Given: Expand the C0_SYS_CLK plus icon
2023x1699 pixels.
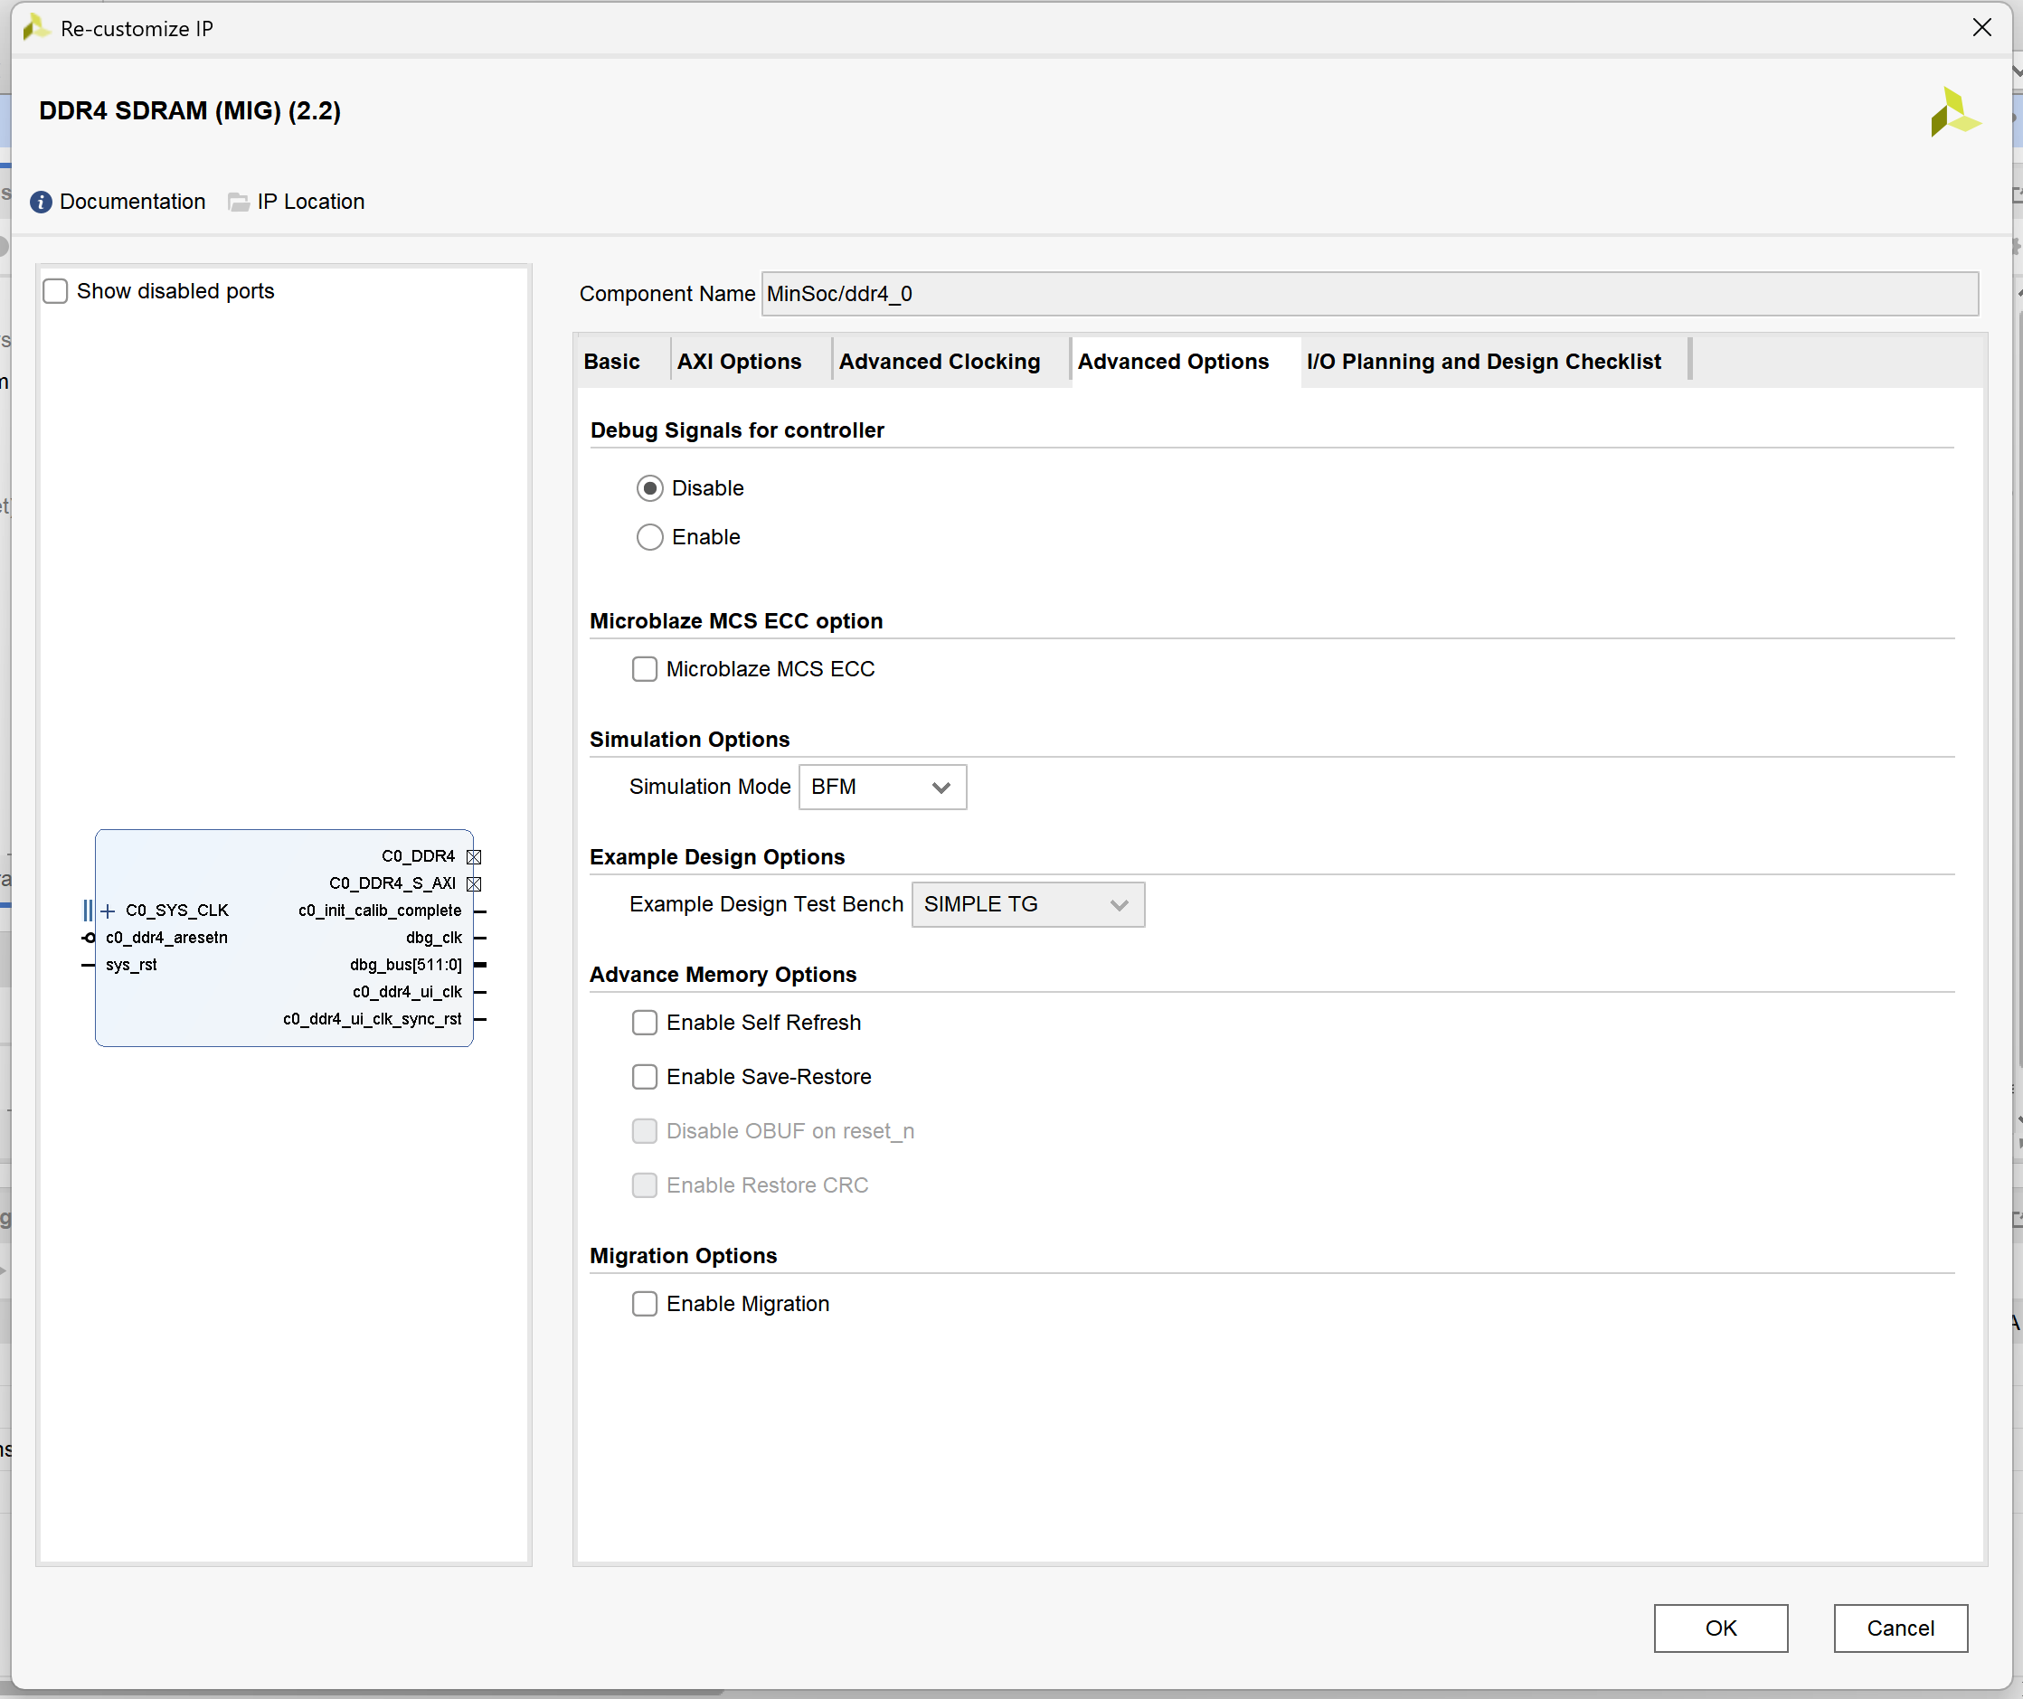Looking at the screenshot, I should (x=108, y=911).
